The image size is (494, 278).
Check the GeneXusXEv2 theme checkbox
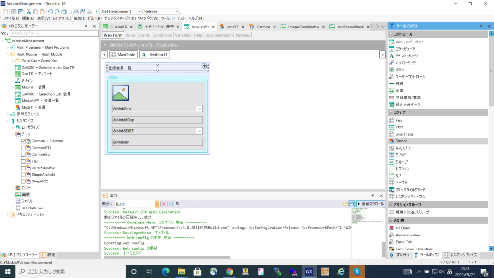pos(23,168)
